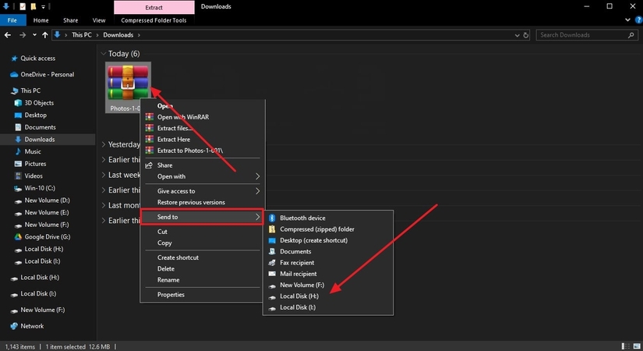The image size is (643, 351).
Task: Click the Search Downloads input field
Action: (x=585, y=35)
